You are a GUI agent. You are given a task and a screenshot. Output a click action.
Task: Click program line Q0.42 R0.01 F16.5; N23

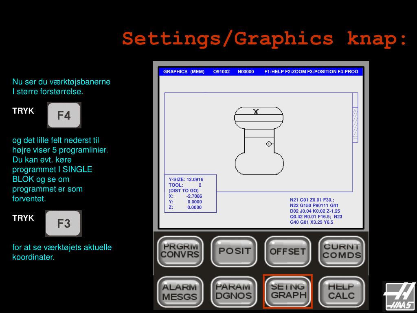(x=316, y=217)
